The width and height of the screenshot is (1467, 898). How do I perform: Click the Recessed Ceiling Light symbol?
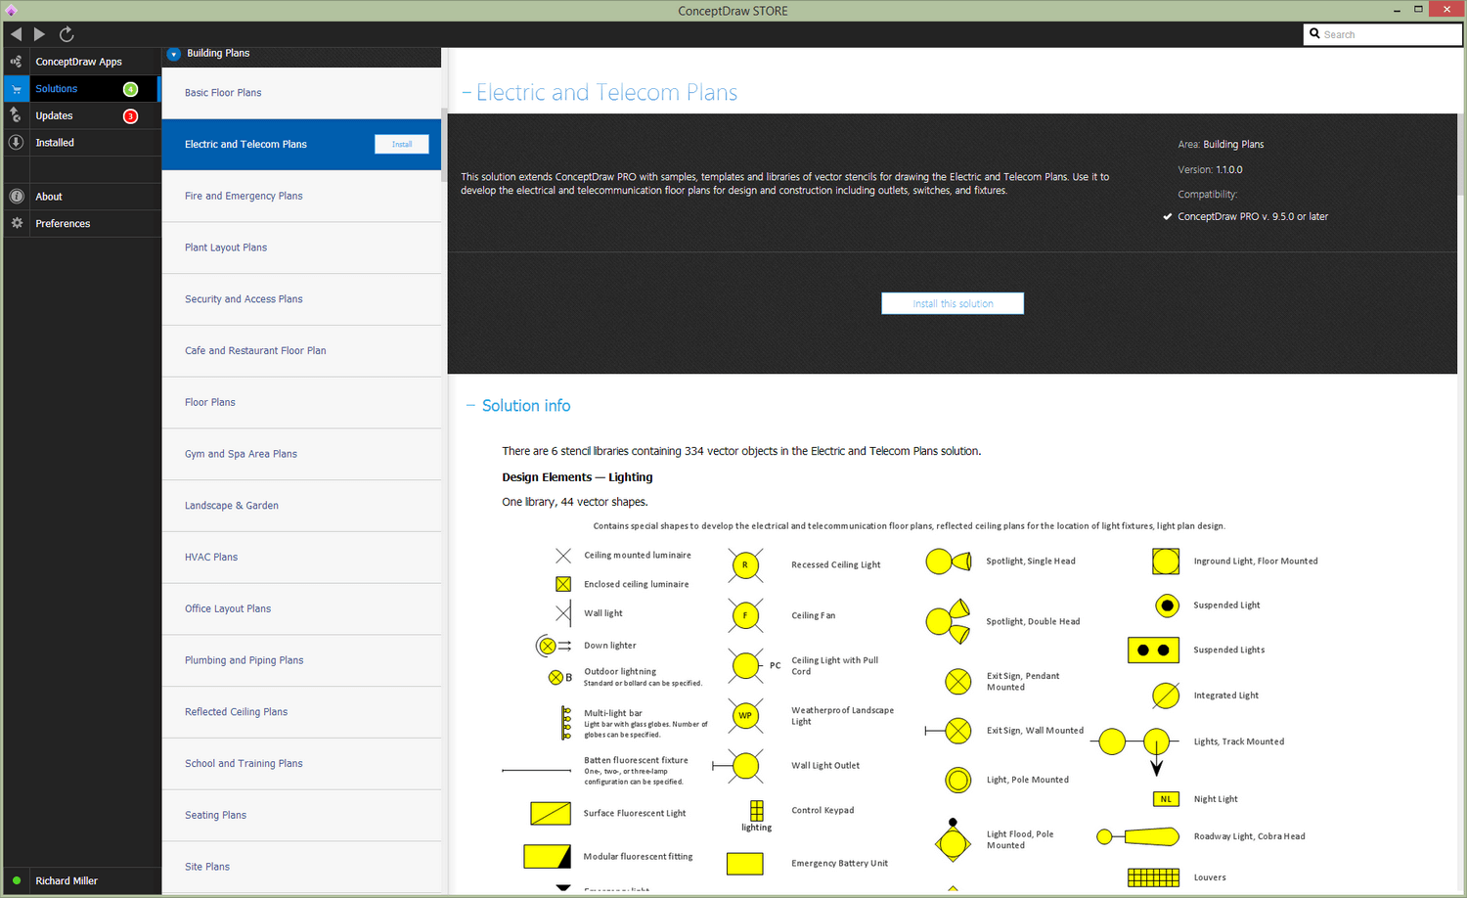[x=745, y=565]
